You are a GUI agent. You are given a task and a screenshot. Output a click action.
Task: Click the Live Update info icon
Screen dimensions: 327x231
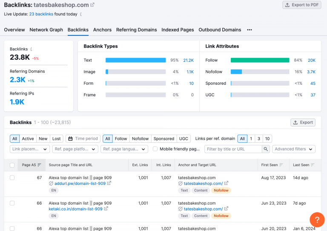pyautogui.click(x=81, y=14)
